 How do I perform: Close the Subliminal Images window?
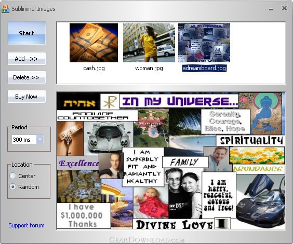tap(284, 8)
